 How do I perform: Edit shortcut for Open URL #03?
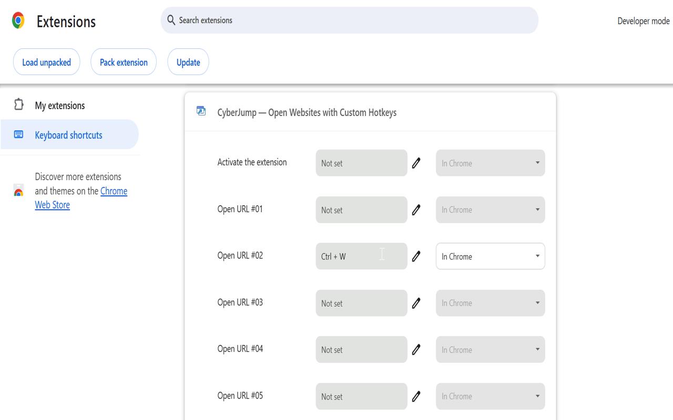coord(416,303)
